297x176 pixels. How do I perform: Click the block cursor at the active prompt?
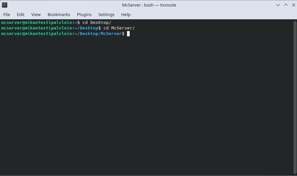point(128,34)
